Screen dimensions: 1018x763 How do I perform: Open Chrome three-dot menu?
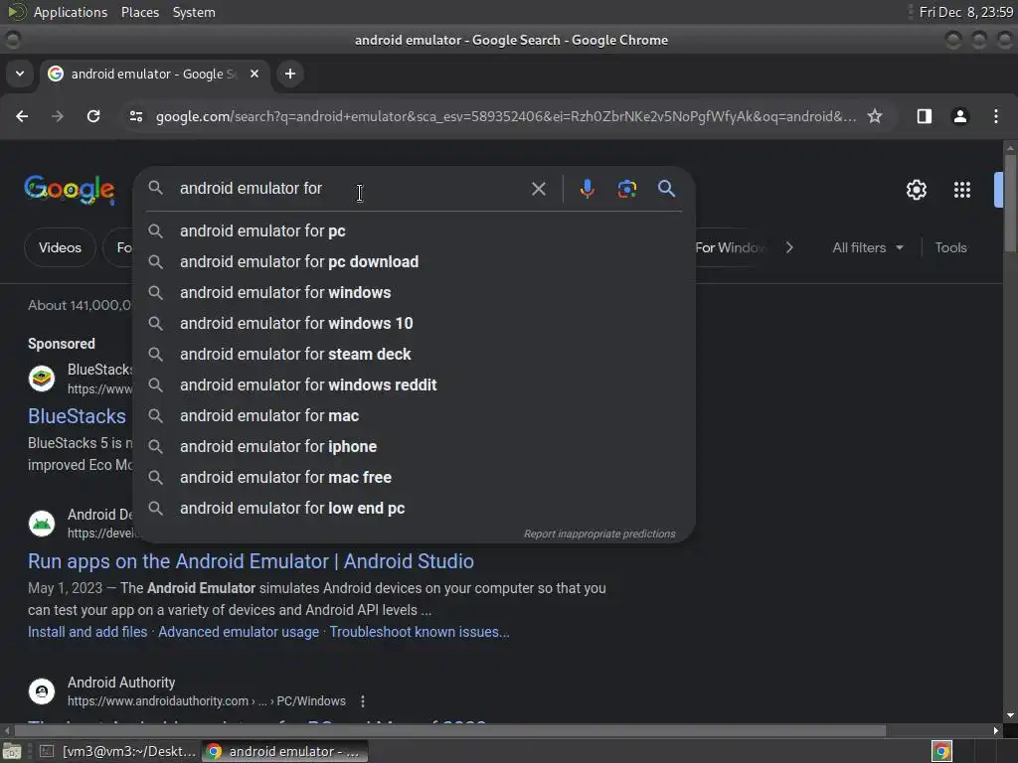pyautogui.click(x=996, y=116)
